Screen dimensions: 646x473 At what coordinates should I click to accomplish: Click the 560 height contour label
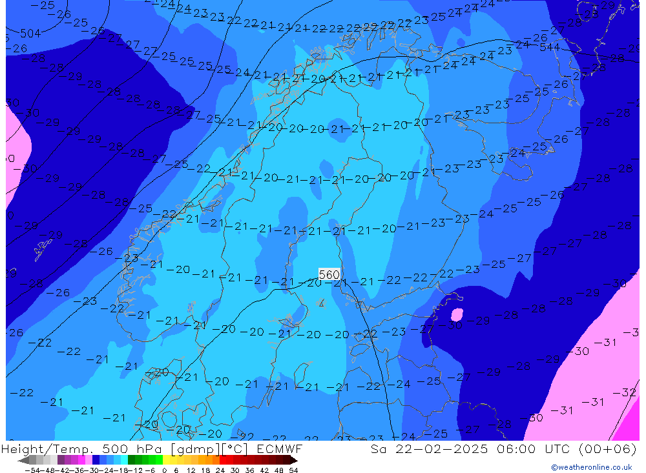(x=329, y=274)
